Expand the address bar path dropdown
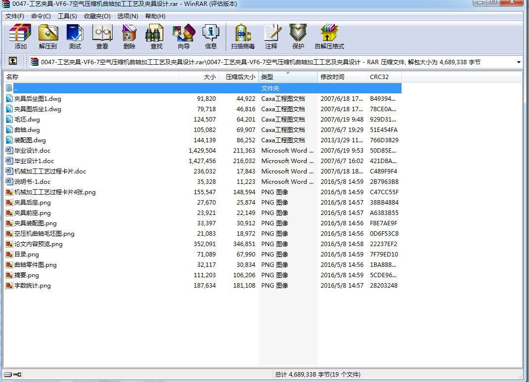 click(x=519, y=62)
